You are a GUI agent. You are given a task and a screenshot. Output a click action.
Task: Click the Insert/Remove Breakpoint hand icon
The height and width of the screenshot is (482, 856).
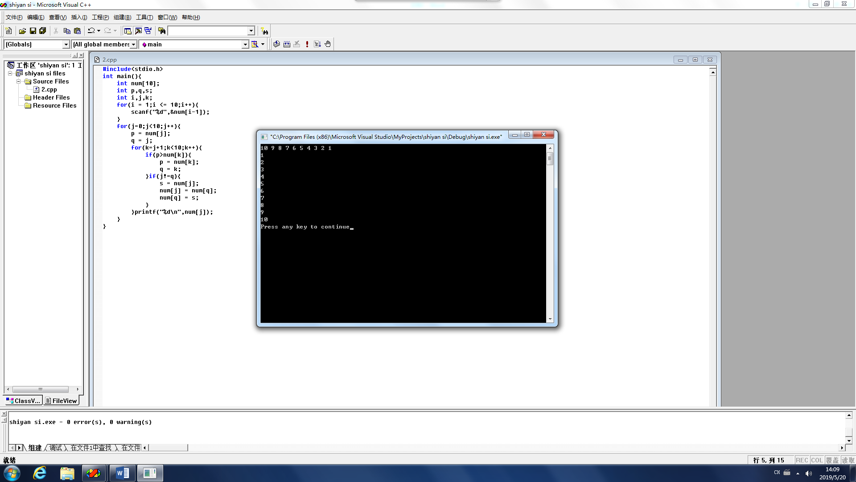tap(328, 44)
